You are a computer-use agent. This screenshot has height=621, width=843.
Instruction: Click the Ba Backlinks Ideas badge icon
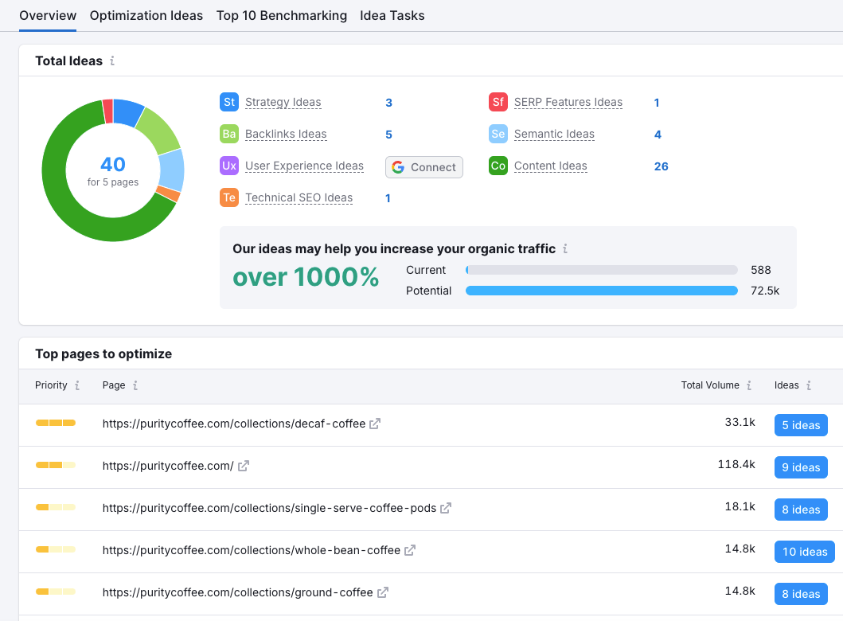229,134
